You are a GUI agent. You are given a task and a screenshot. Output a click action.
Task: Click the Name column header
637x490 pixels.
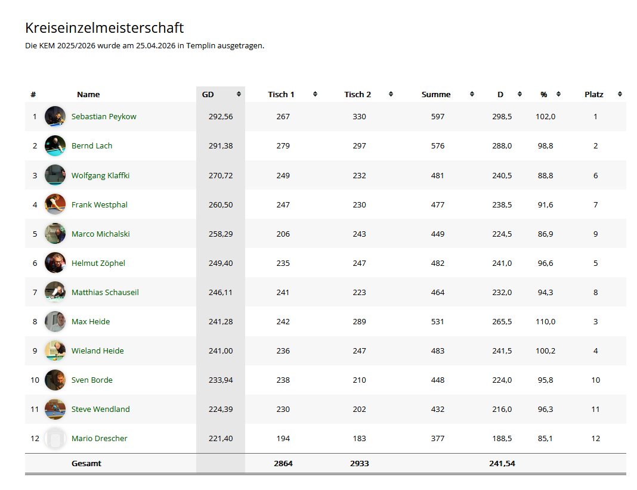[88, 94]
